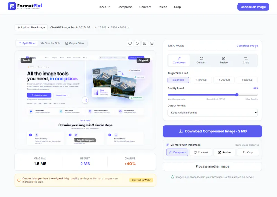Select Crop task mode

point(246,60)
